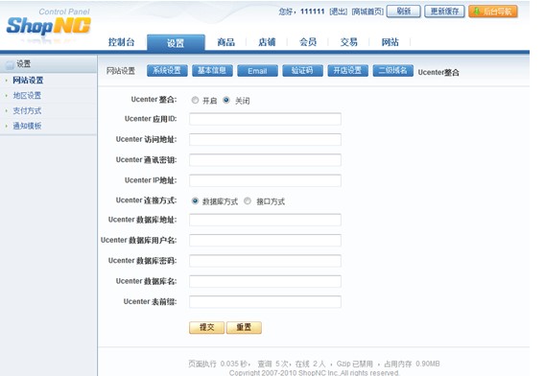
Task: Focus the Ucenter 数据库地址 field
Action: tap(265, 220)
